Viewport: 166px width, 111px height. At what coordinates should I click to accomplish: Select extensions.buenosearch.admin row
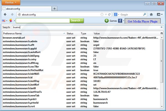coord(81,41)
